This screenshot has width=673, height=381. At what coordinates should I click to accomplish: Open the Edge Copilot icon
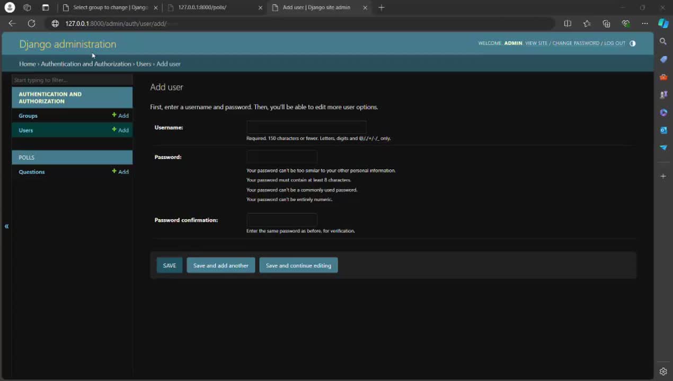point(663,23)
